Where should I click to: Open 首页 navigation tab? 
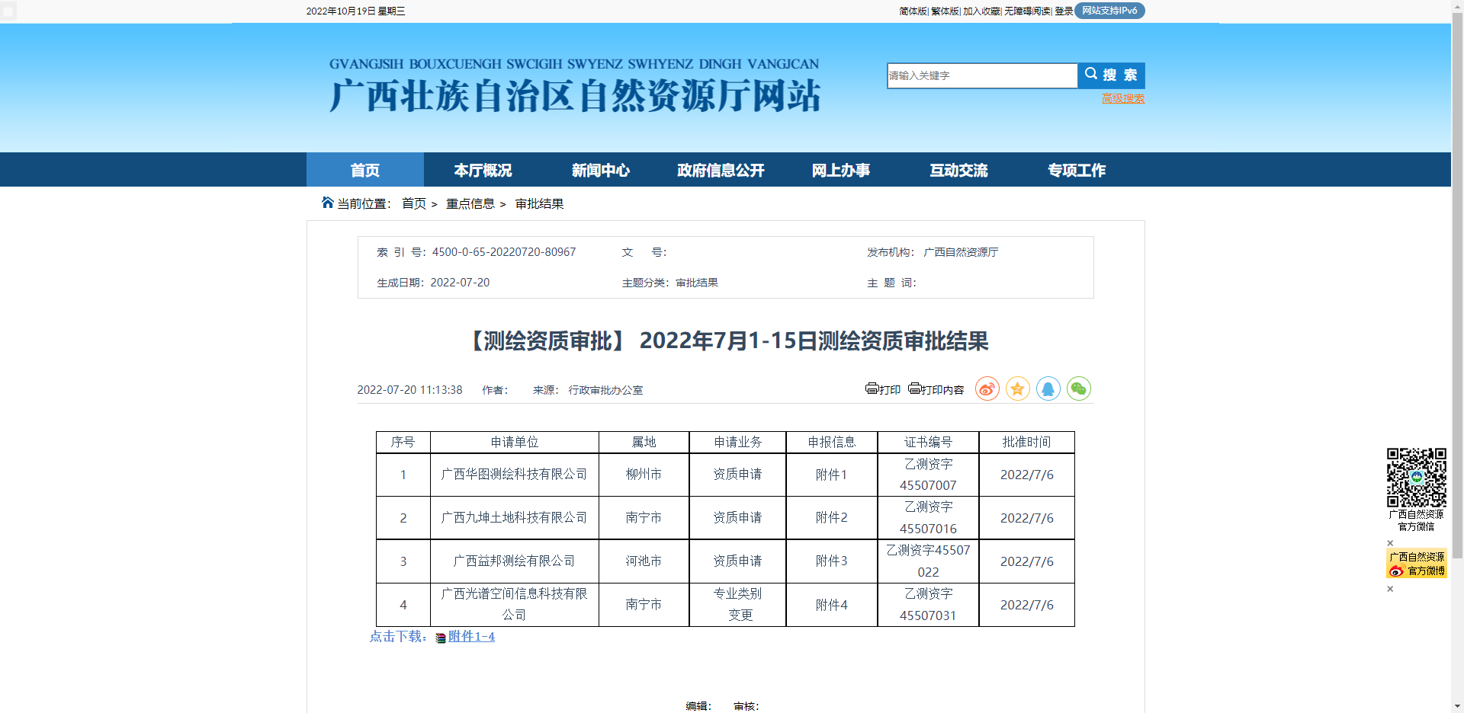click(365, 170)
